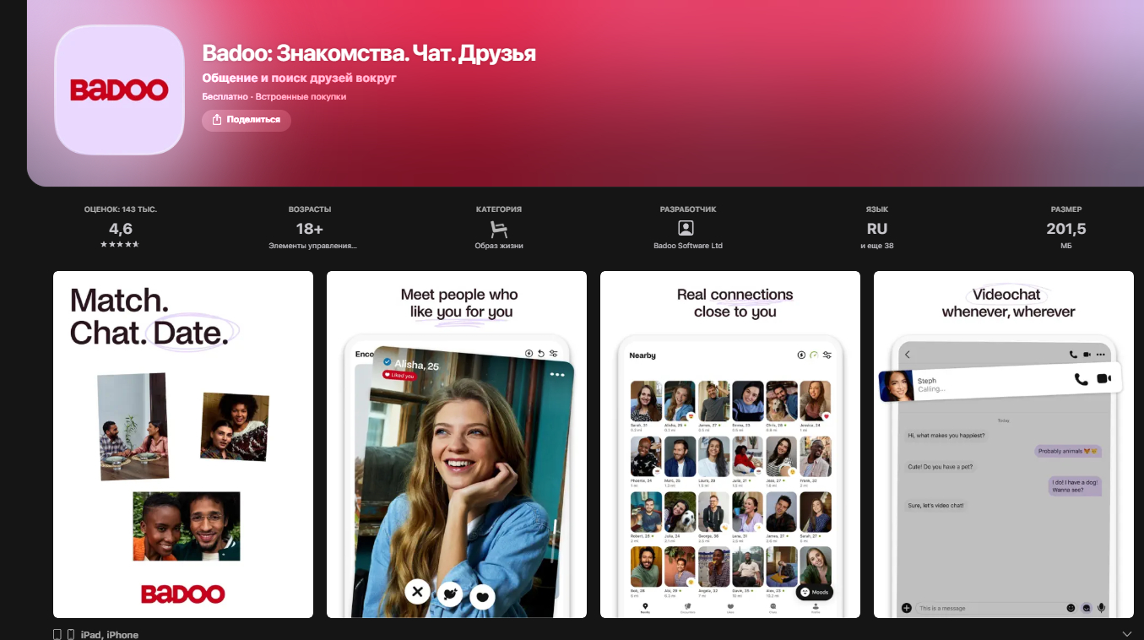This screenshot has width=1144, height=640.
Task: Open the "Badoo Software Ltd" developer link
Action: point(688,246)
